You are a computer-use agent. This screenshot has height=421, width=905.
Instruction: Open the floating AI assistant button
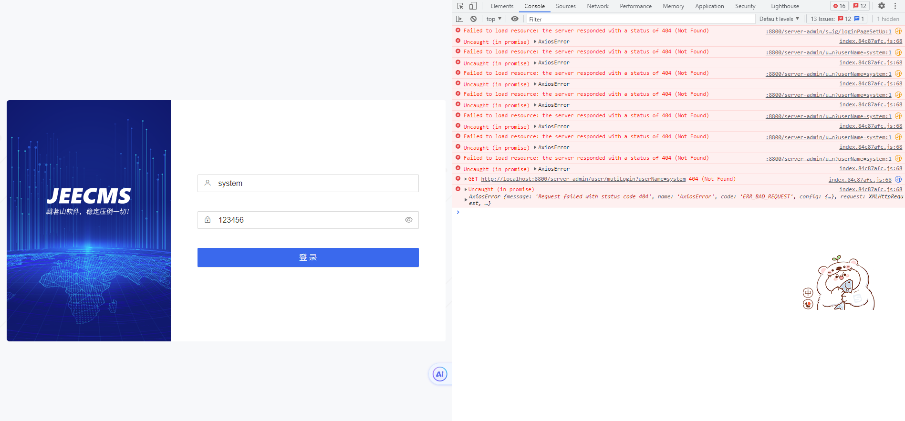[x=439, y=374]
